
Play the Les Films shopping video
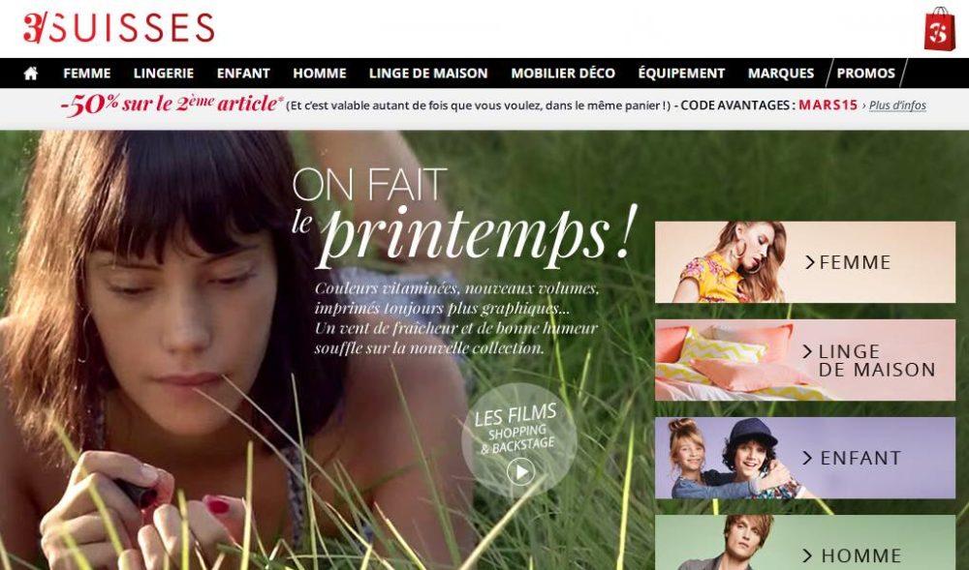click(x=520, y=472)
